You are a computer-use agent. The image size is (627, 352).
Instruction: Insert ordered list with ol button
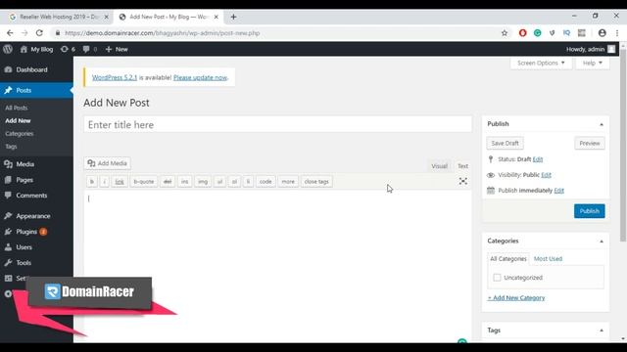coord(235,182)
